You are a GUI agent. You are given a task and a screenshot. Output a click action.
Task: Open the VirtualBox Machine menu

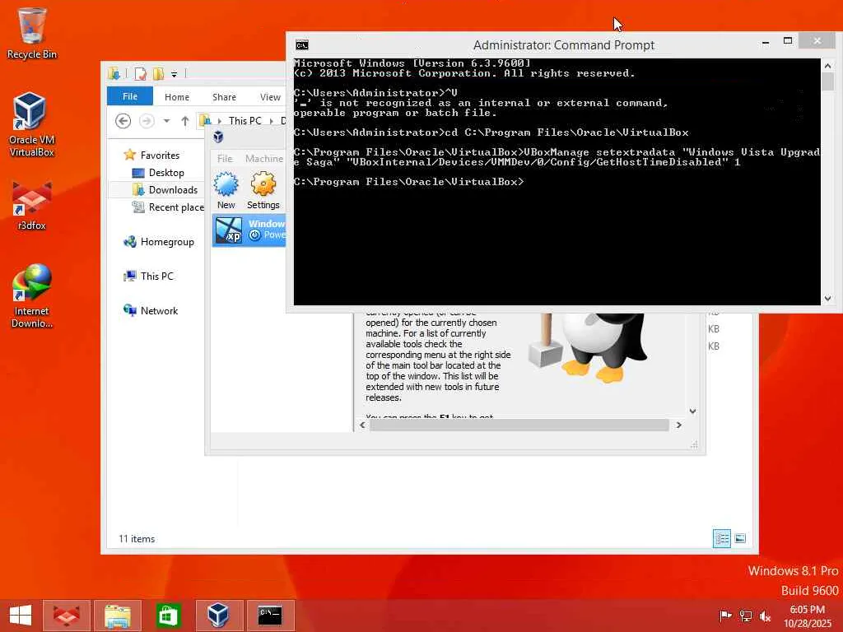[x=264, y=159]
